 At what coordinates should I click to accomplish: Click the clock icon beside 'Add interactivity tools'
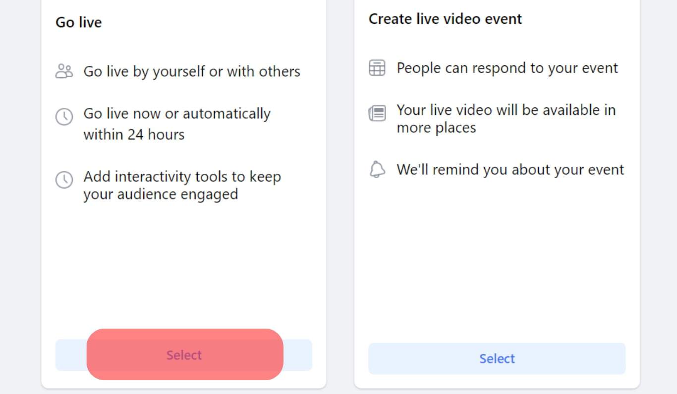click(x=64, y=180)
